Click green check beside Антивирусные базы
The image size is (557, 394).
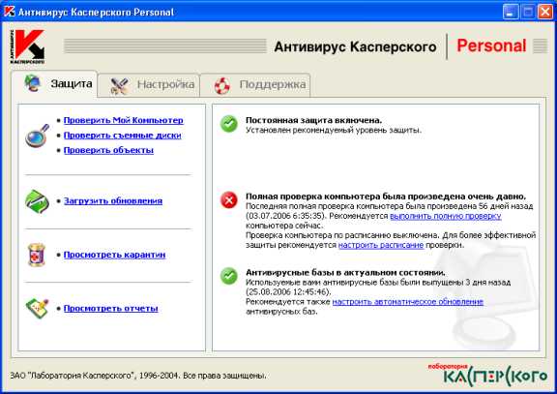tap(229, 276)
